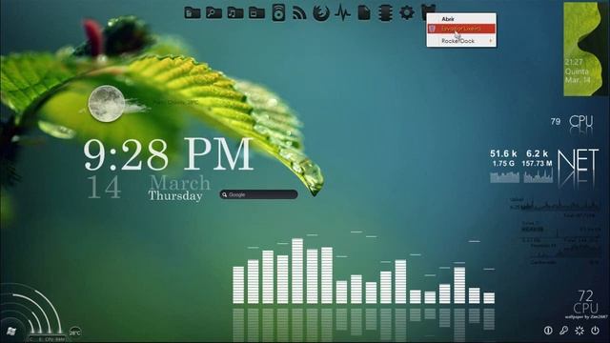
Task: Click the 157.73 M total value
Action: (x=538, y=164)
